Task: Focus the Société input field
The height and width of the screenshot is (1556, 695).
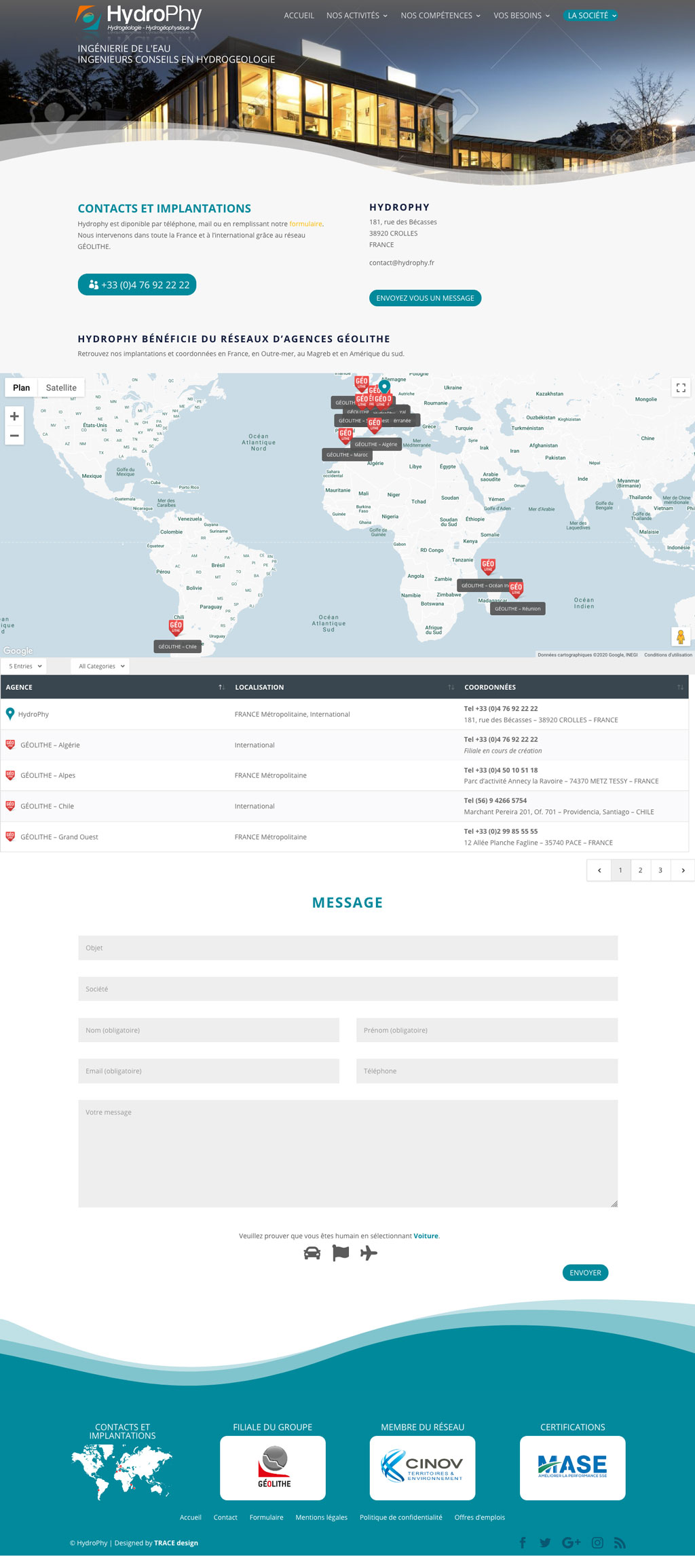Action: click(347, 988)
